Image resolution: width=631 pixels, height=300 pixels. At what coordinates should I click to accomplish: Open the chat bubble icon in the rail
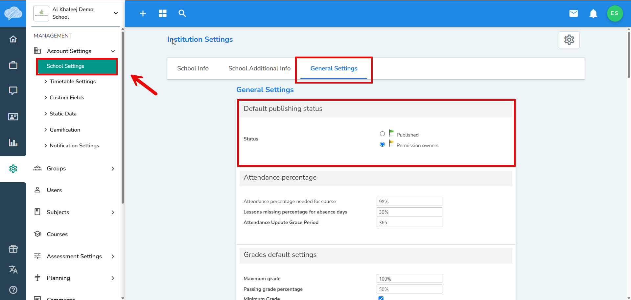(13, 90)
